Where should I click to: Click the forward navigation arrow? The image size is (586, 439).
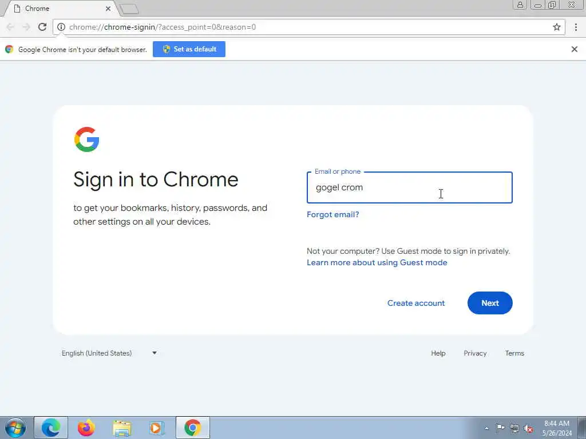tap(26, 27)
